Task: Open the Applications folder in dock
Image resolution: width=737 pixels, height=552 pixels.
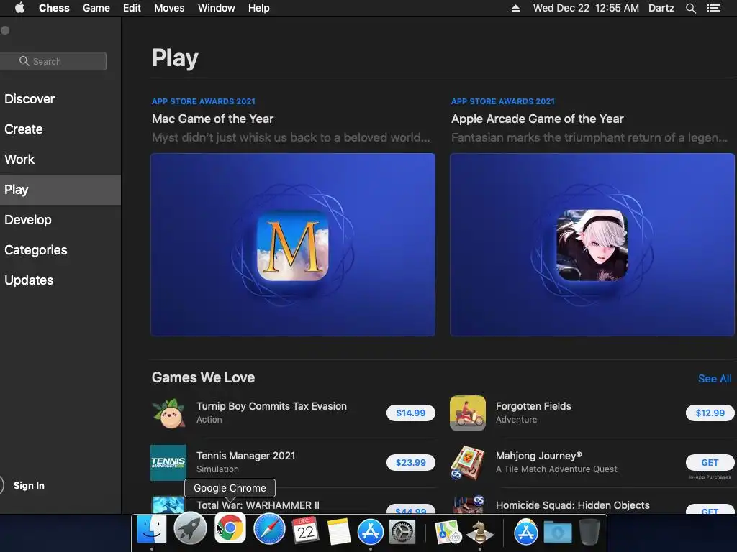Action: pos(525,532)
